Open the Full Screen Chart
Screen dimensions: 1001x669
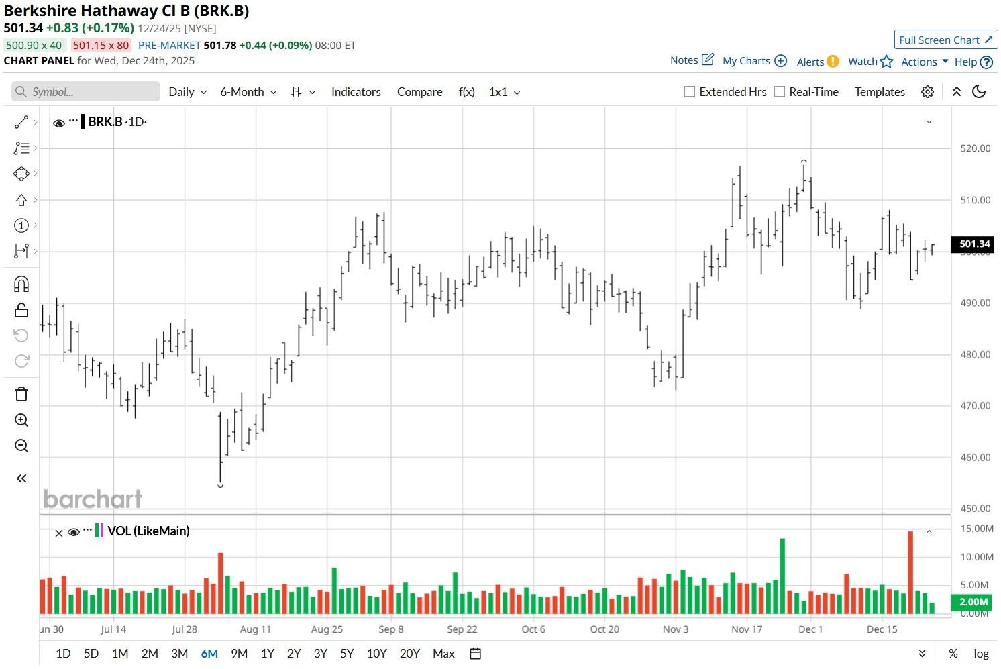(945, 40)
